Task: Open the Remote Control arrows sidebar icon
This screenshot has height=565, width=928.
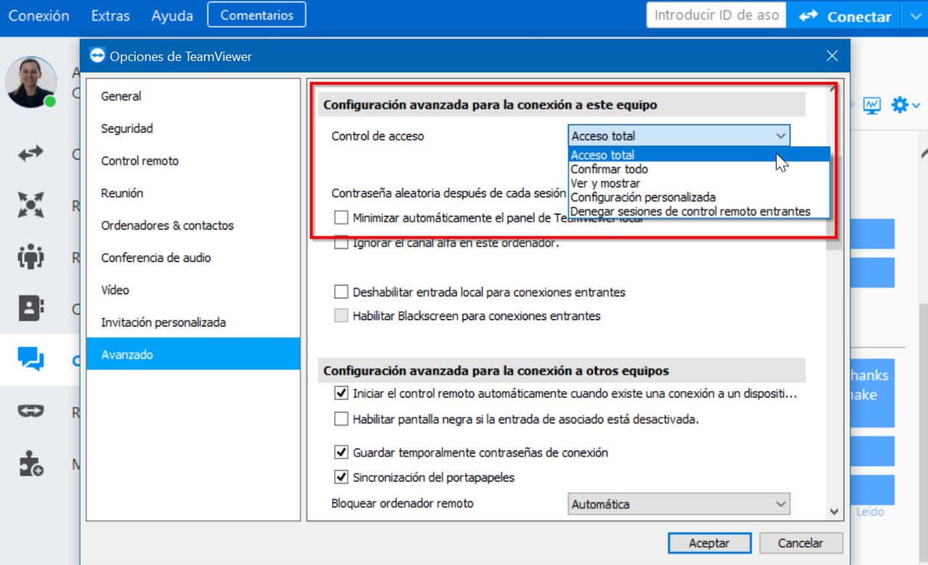Action: point(31,154)
